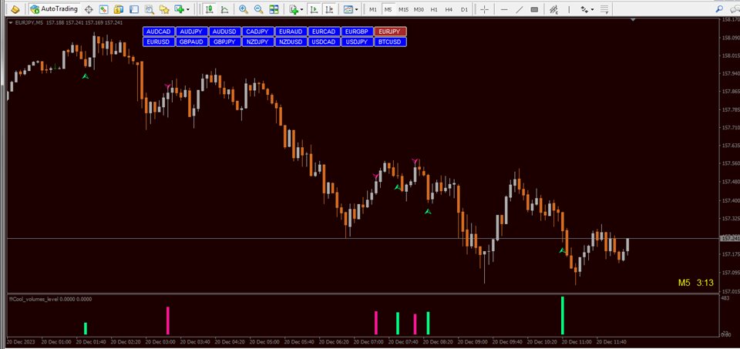Switch to line chart display
Image resolution: width=740 pixels, height=349 pixels.
pyautogui.click(x=224, y=9)
